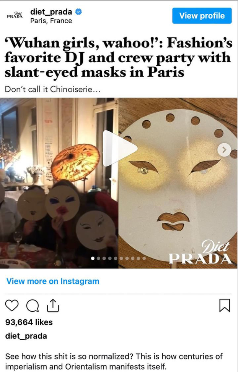The height and width of the screenshot is (372, 238).
Task: Click the Diet Prada watermark logo
Action: [x=200, y=252]
